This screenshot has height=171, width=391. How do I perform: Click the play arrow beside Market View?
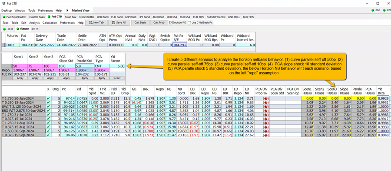click(x=68, y=11)
